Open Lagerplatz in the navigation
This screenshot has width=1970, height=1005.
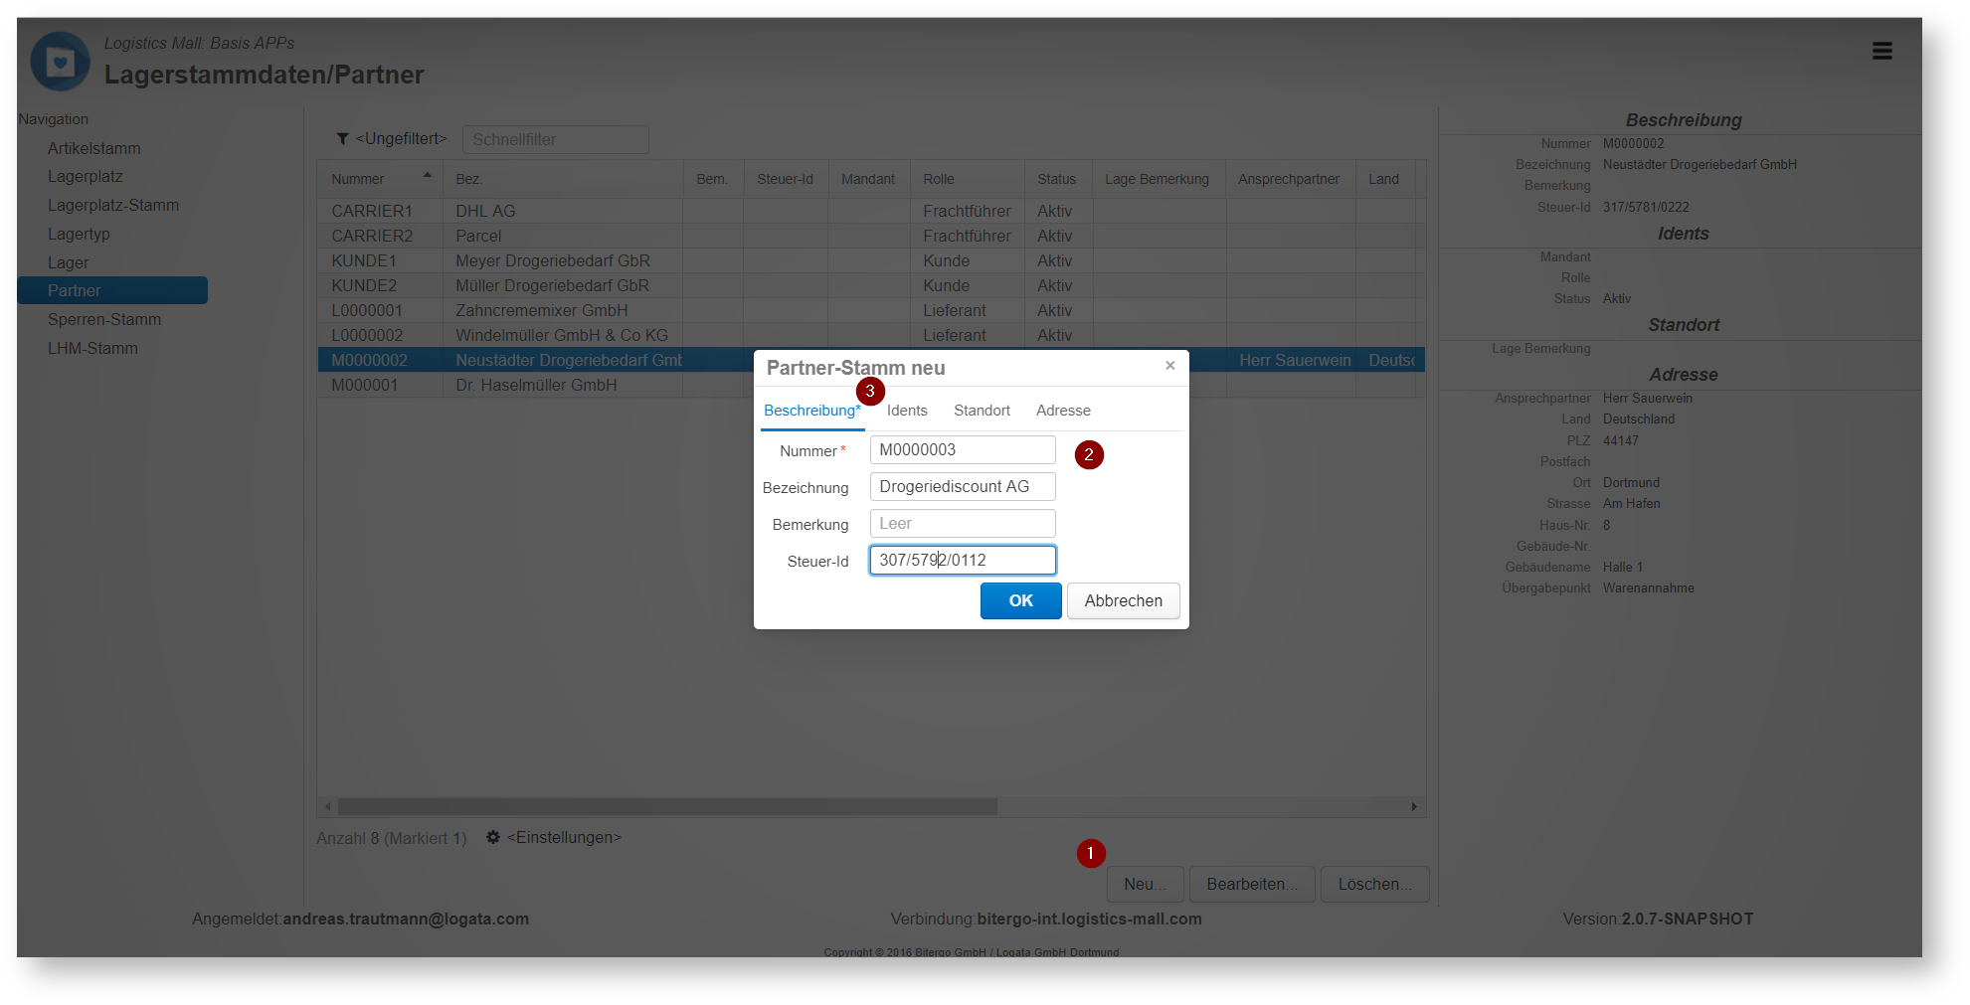tap(86, 177)
